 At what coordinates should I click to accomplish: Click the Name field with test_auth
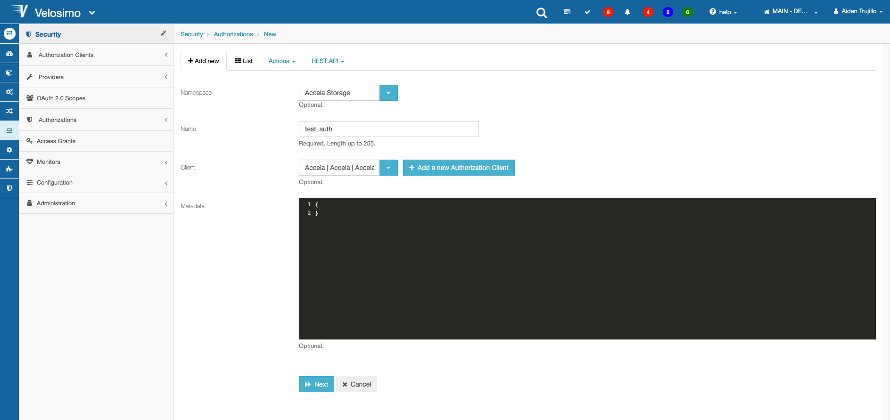(389, 129)
